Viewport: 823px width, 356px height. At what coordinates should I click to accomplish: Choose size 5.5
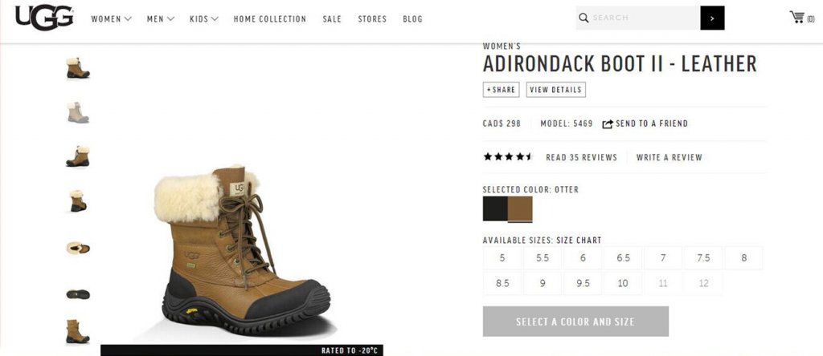click(543, 258)
